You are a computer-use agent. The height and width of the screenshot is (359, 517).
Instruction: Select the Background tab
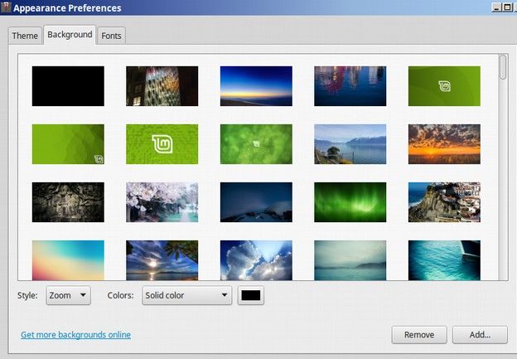(70, 35)
